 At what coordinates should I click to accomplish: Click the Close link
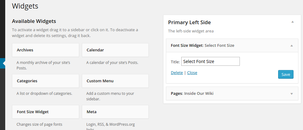pyautogui.click(x=192, y=73)
